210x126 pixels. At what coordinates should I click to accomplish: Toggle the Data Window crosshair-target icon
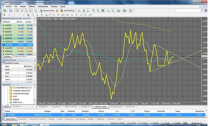coord(22,10)
